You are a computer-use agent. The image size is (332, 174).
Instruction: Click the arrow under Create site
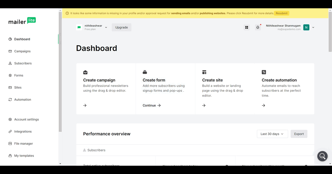[x=204, y=106]
